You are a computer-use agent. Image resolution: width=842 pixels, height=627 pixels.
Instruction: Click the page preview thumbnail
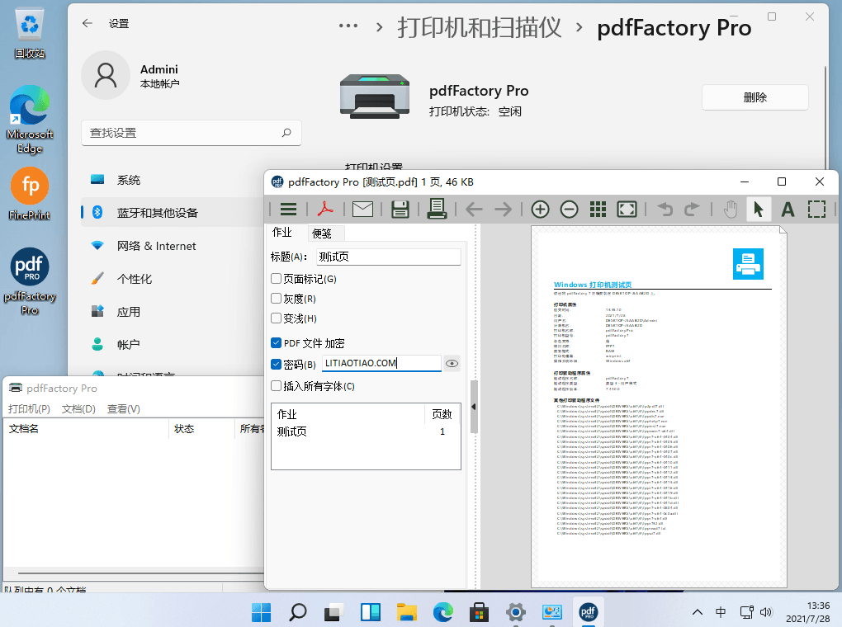[x=659, y=407]
